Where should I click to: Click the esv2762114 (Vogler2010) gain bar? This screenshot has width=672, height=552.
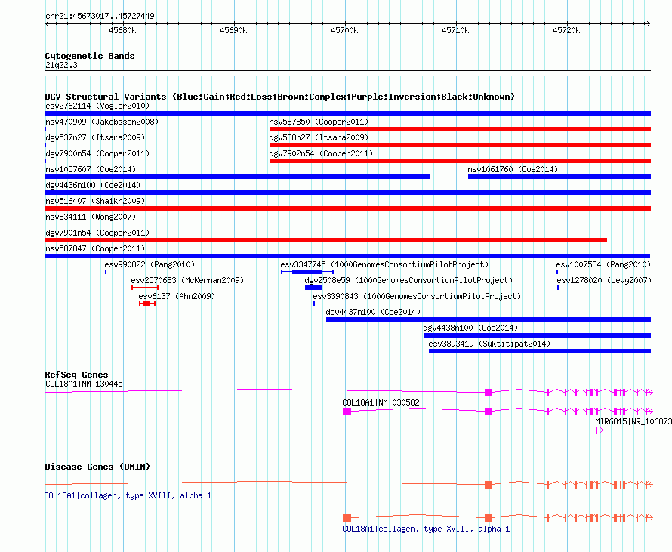click(347, 113)
